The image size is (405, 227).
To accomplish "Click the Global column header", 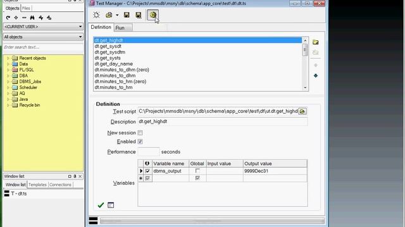I will (197, 163).
